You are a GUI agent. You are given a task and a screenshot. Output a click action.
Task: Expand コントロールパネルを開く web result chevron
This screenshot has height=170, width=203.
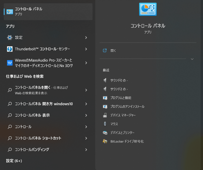(86, 90)
